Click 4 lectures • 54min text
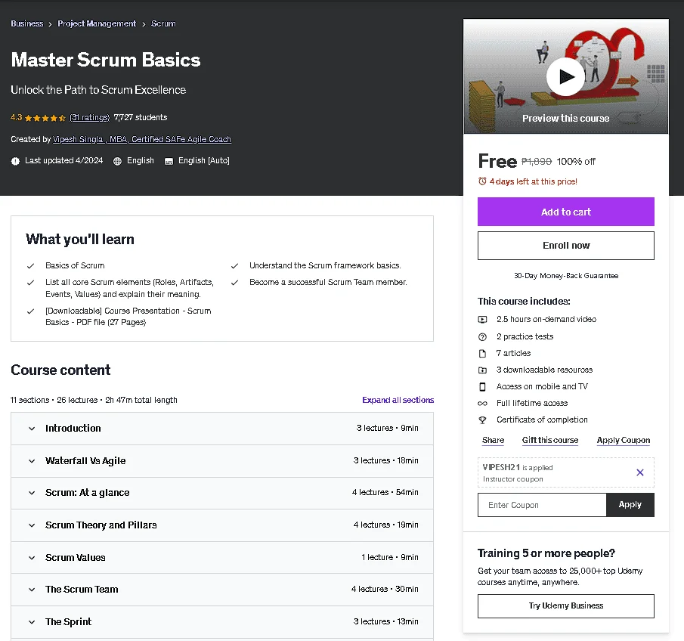 click(385, 493)
